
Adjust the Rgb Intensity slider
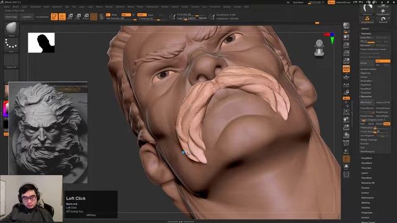tap(121, 19)
